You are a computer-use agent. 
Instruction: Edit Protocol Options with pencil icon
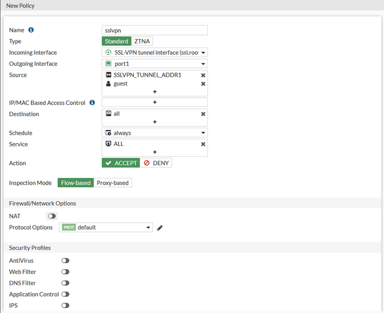(160, 228)
